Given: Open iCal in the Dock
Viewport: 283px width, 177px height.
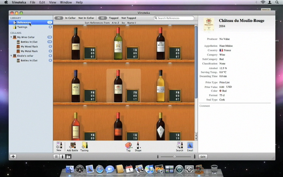Looking at the screenshot, I should (x=129, y=170).
